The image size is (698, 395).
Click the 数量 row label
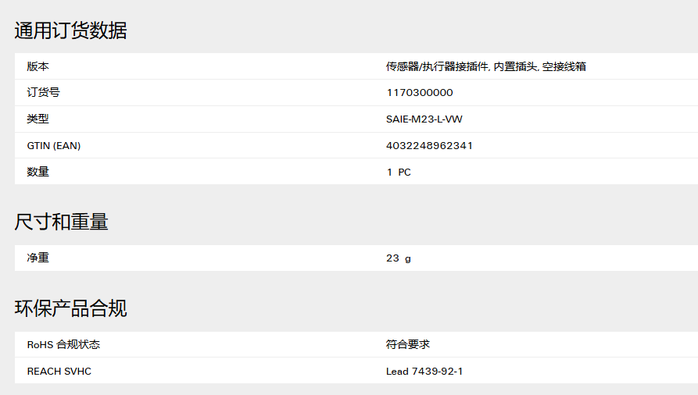38,172
